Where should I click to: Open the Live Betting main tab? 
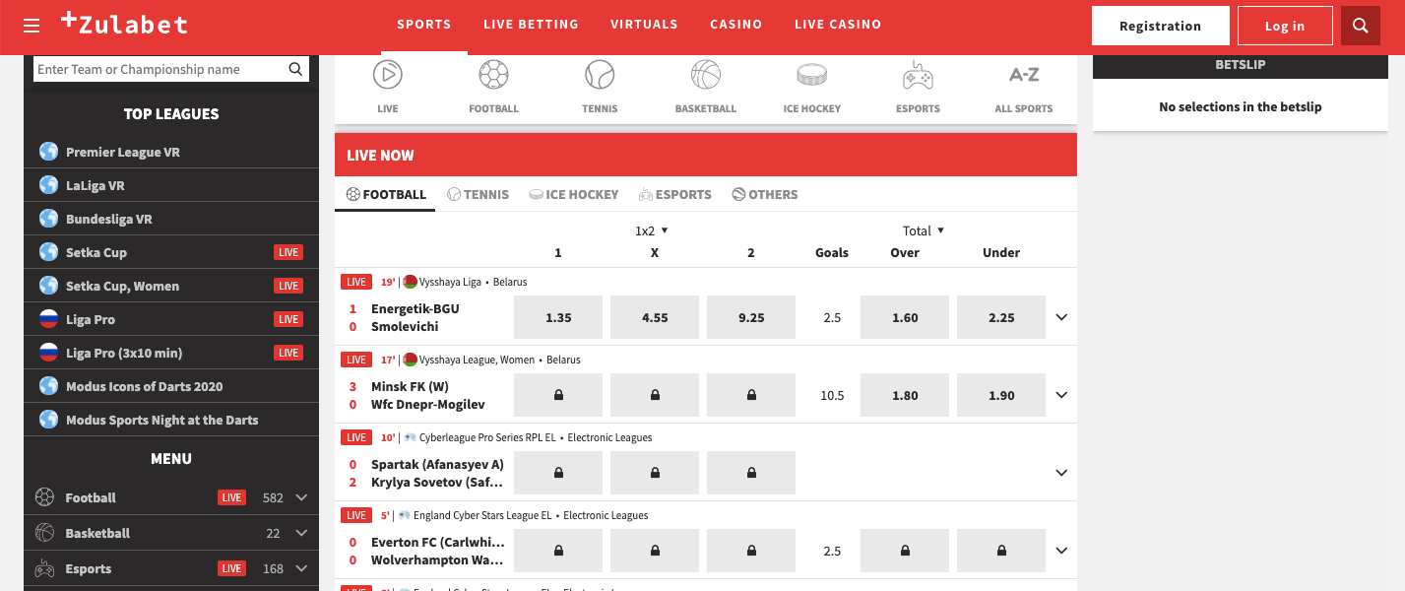coord(531,25)
